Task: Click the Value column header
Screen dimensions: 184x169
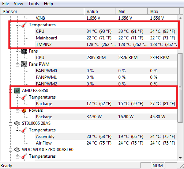Action: click(100, 12)
